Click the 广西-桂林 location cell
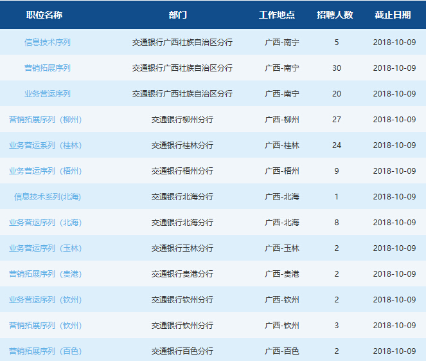 [x=282, y=145]
